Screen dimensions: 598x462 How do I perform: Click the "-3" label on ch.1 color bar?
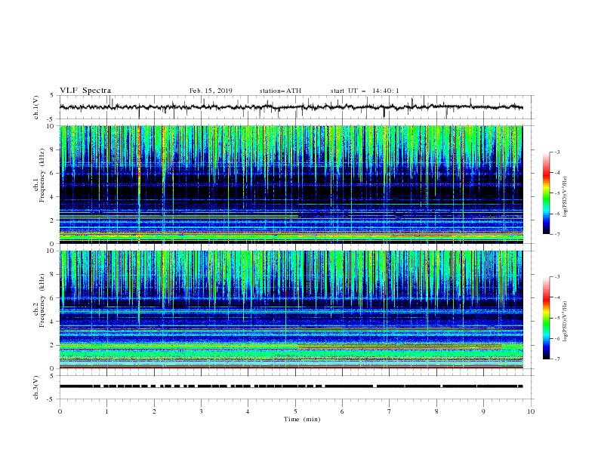556,152
